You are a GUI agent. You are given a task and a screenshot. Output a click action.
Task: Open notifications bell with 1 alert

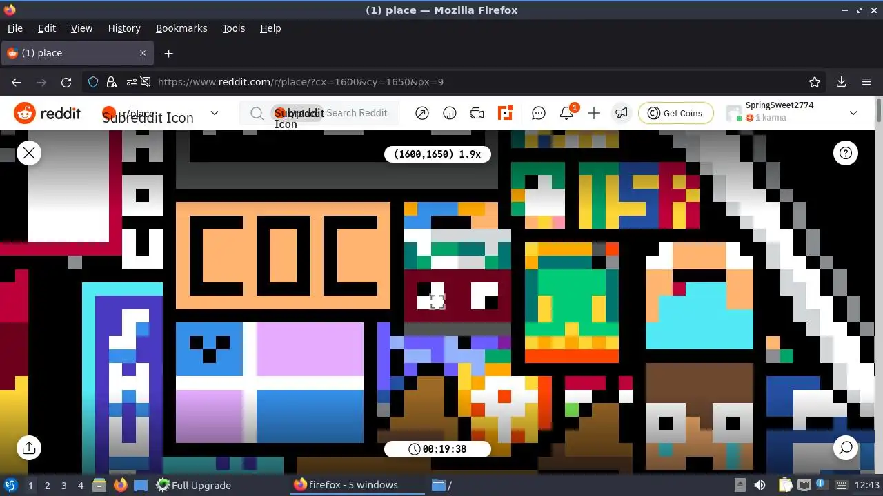coord(567,113)
